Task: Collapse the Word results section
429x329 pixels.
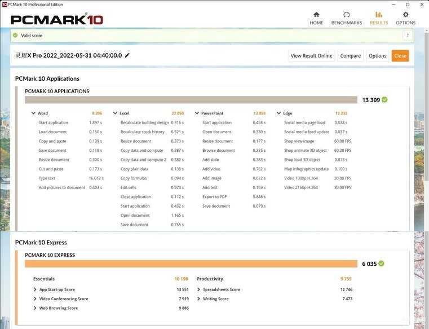Action: (33, 113)
